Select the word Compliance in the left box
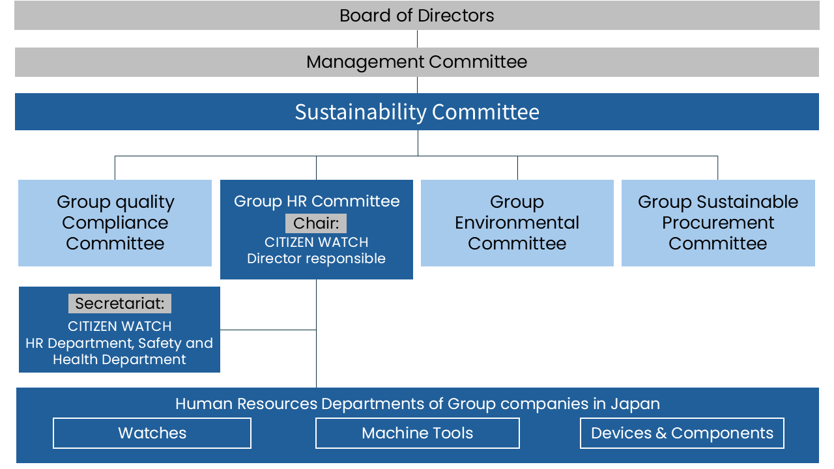This screenshot has width=834, height=469. [115, 223]
